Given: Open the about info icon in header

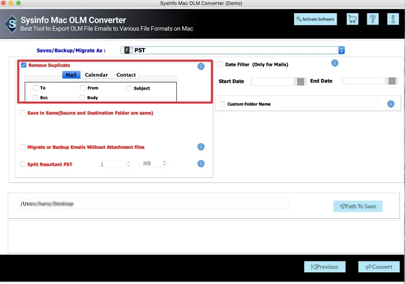Looking at the screenshot, I should [x=393, y=19].
